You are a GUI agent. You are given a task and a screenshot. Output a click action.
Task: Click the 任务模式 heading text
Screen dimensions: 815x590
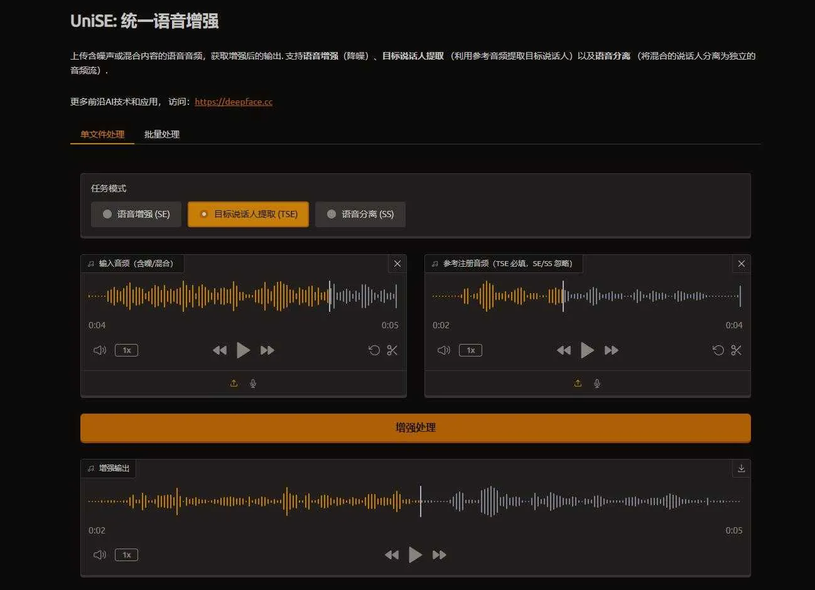click(109, 188)
